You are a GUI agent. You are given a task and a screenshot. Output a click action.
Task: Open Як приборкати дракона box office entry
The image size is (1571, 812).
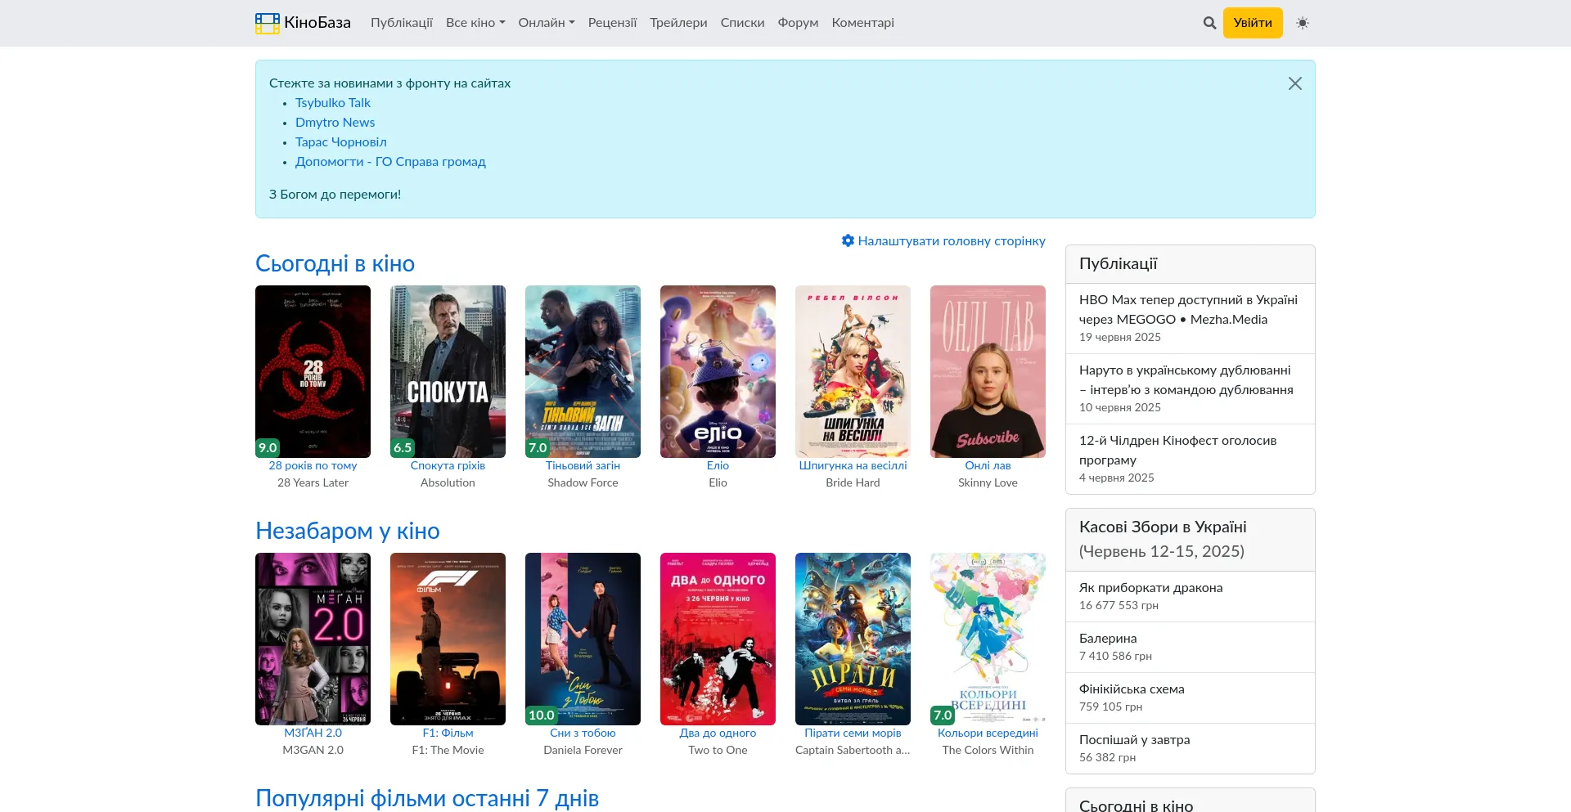click(1150, 587)
